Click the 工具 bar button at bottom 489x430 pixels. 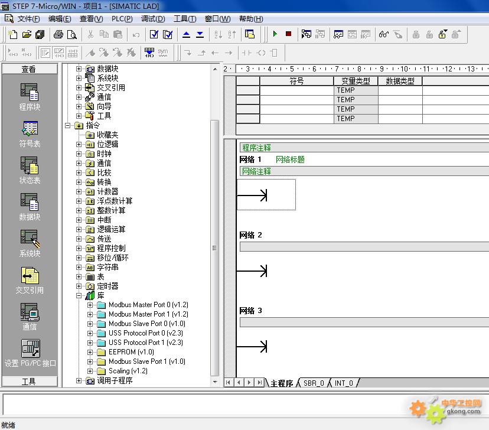coord(30,382)
